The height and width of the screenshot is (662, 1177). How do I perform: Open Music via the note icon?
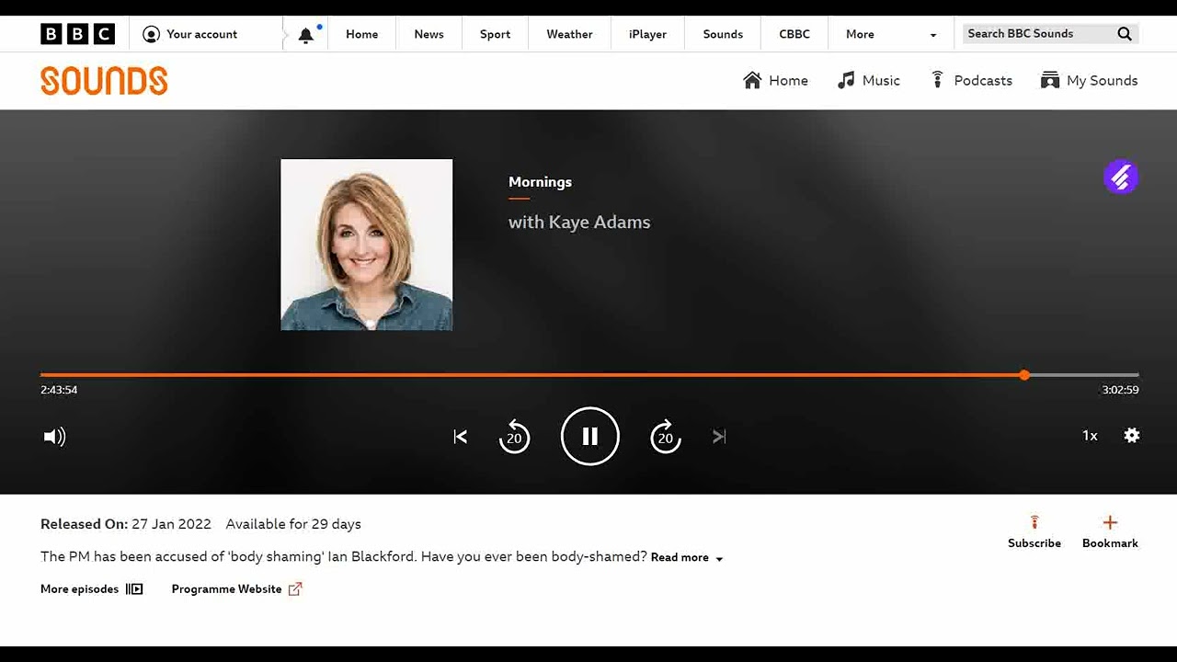click(846, 80)
